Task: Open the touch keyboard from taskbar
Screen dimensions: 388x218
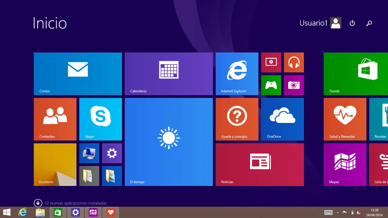Action: pos(328,213)
